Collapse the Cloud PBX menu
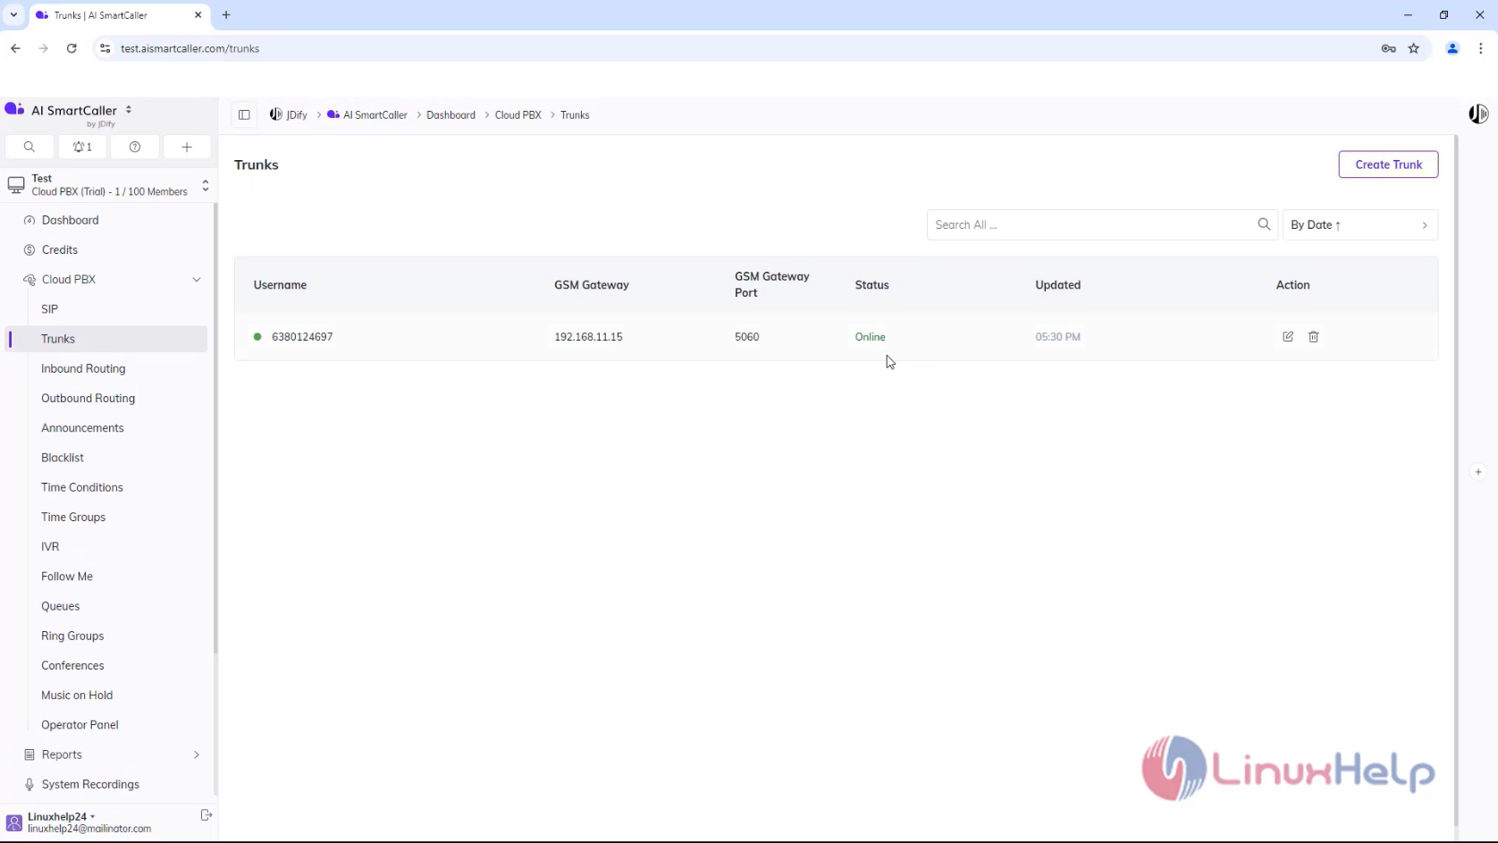The height and width of the screenshot is (843, 1498). 196,280
